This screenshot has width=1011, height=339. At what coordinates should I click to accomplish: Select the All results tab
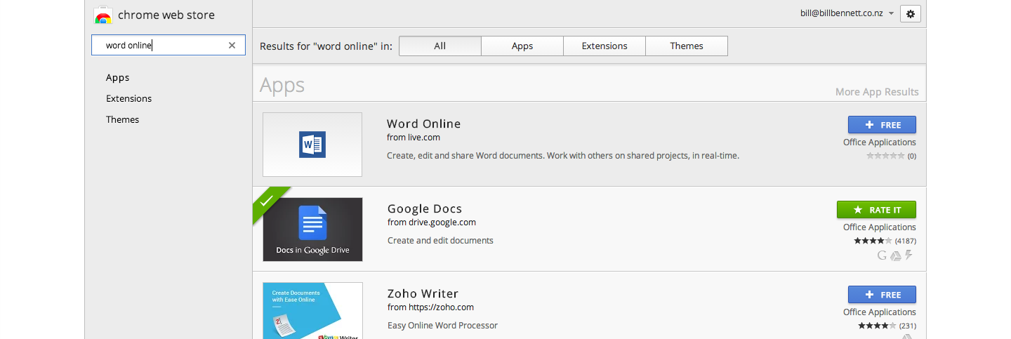(x=440, y=46)
